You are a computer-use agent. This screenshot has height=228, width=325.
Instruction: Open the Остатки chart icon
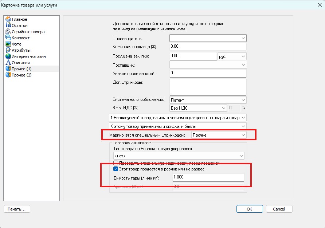8,25
